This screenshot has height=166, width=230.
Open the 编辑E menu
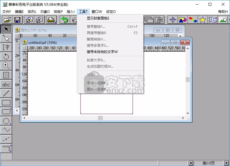click(x=19, y=11)
